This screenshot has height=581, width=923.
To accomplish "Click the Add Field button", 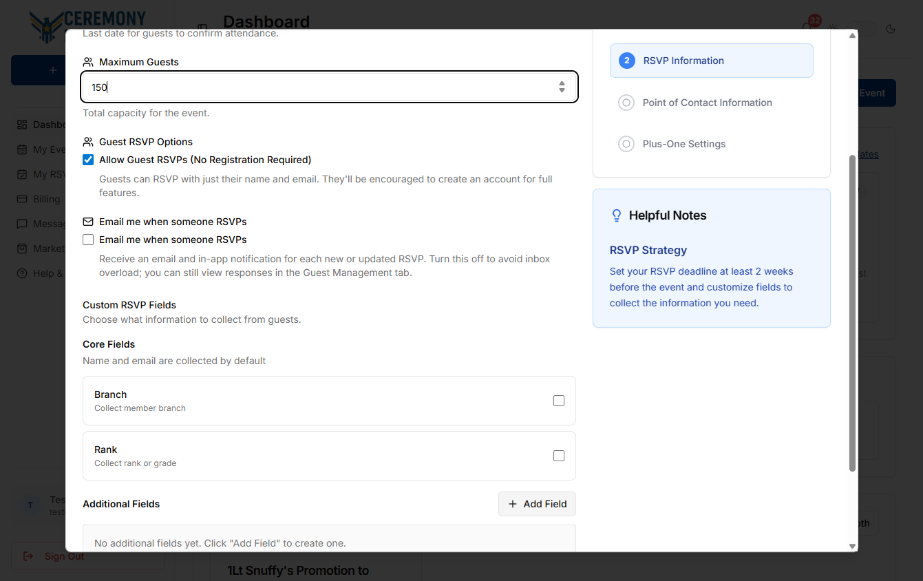I will [x=537, y=504].
